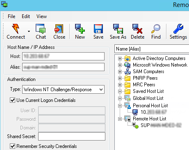This screenshot has width=189, height=150.
Task: Click the Shared Secret input field
Action: coord(72,136)
